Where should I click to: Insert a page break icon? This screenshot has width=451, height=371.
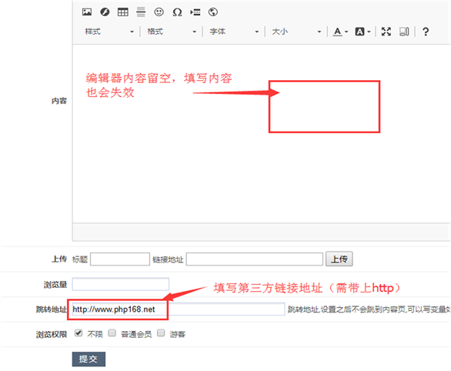(x=195, y=12)
